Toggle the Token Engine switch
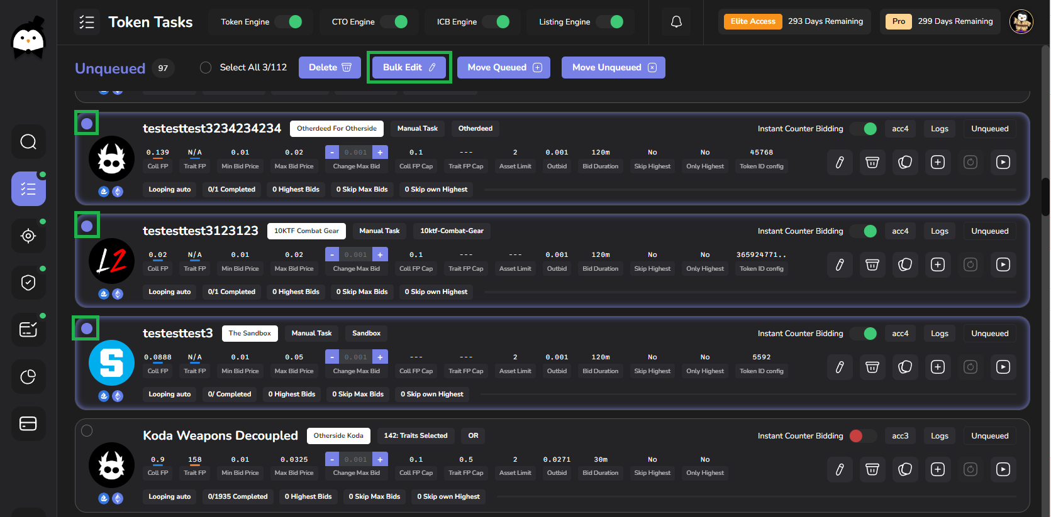Screen dimensions: 1051x517 tap(289, 22)
